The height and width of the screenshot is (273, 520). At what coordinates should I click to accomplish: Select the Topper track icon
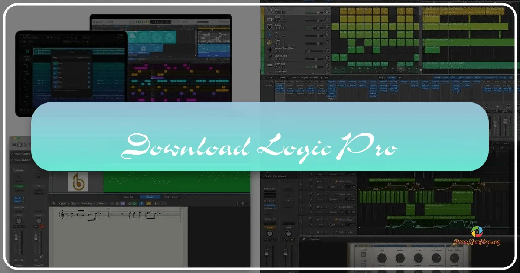click(269, 27)
